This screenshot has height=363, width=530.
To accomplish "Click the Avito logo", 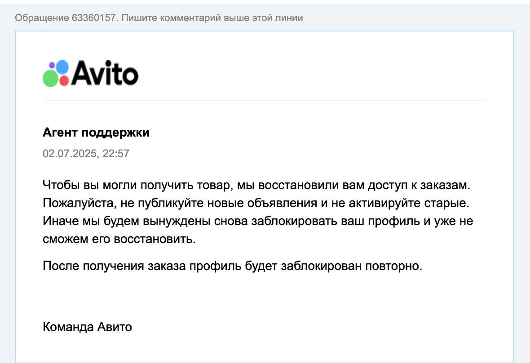I will [x=91, y=74].
